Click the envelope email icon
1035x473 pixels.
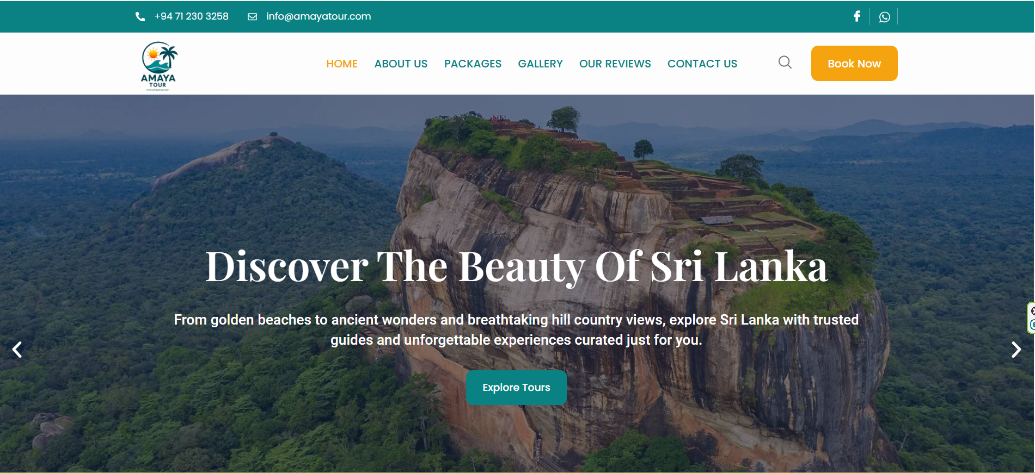tap(252, 16)
